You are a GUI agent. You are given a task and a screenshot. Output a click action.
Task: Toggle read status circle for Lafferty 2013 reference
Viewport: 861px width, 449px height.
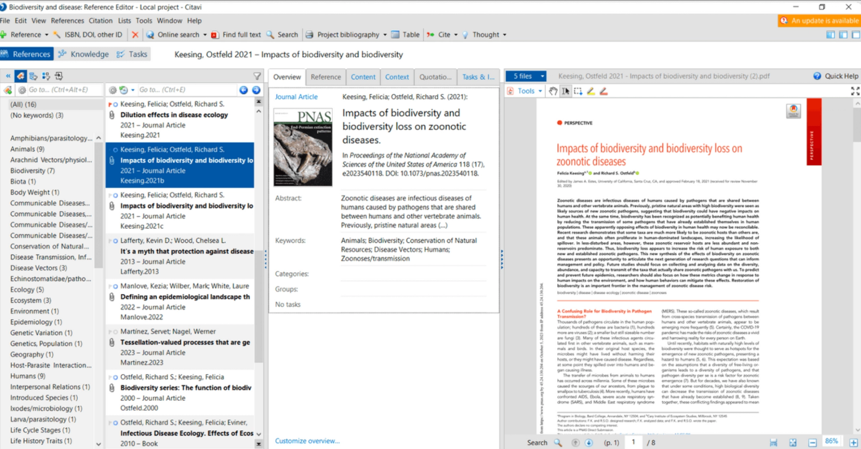pos(115,241)
